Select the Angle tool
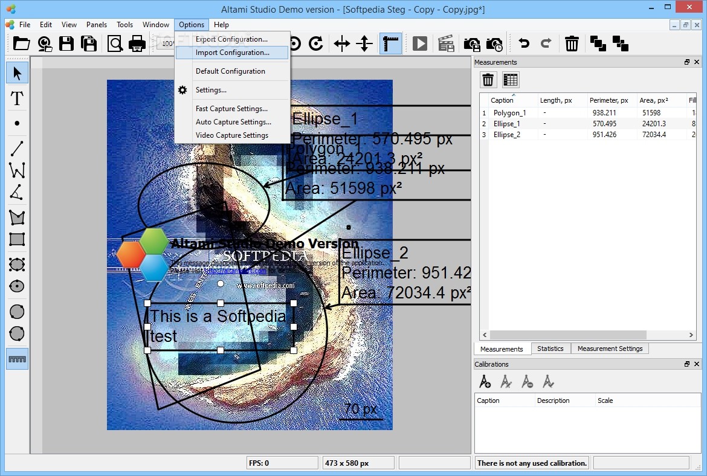Screen dimensions: 707x476 click(17, 193)
